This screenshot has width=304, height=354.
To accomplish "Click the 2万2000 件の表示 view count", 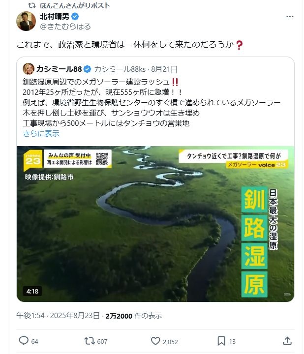I will [134, 316].
